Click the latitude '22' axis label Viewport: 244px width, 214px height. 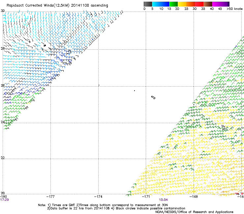coord(3,158)
